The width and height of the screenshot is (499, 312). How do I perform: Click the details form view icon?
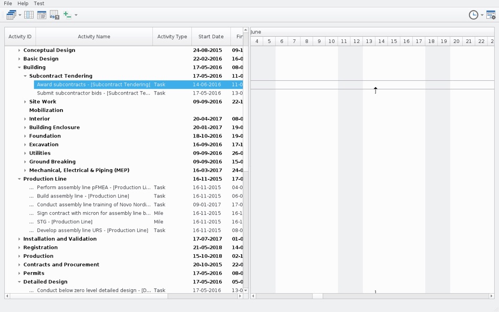pos(41,15)
